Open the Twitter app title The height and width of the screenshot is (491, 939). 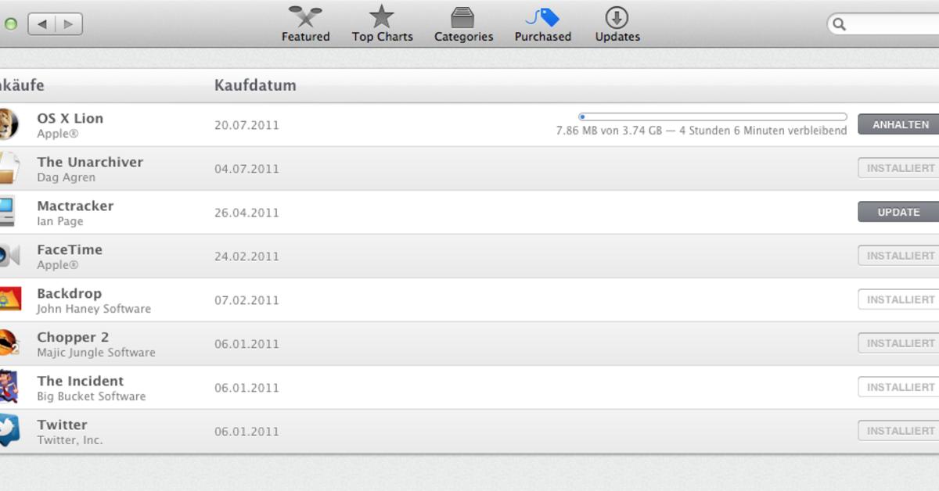pos(62,425)
